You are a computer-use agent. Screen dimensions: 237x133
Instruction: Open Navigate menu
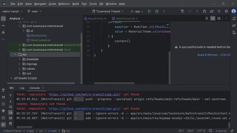pos(40,4)
